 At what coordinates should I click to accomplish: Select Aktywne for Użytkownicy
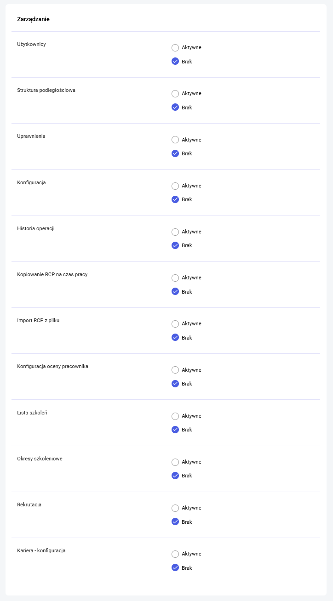tap(175, 48)
